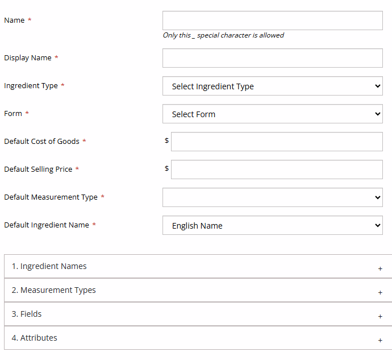Screen dimensions: 392x360
Task: Click the Display Name text box
Action: tap(272, 58)
